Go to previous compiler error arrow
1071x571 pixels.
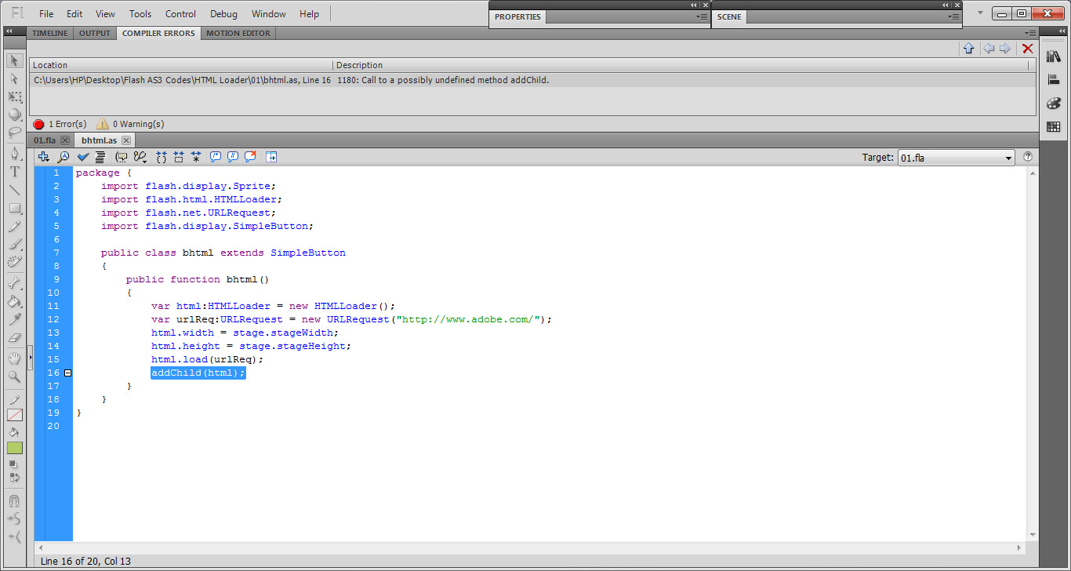tap(989, 49)
